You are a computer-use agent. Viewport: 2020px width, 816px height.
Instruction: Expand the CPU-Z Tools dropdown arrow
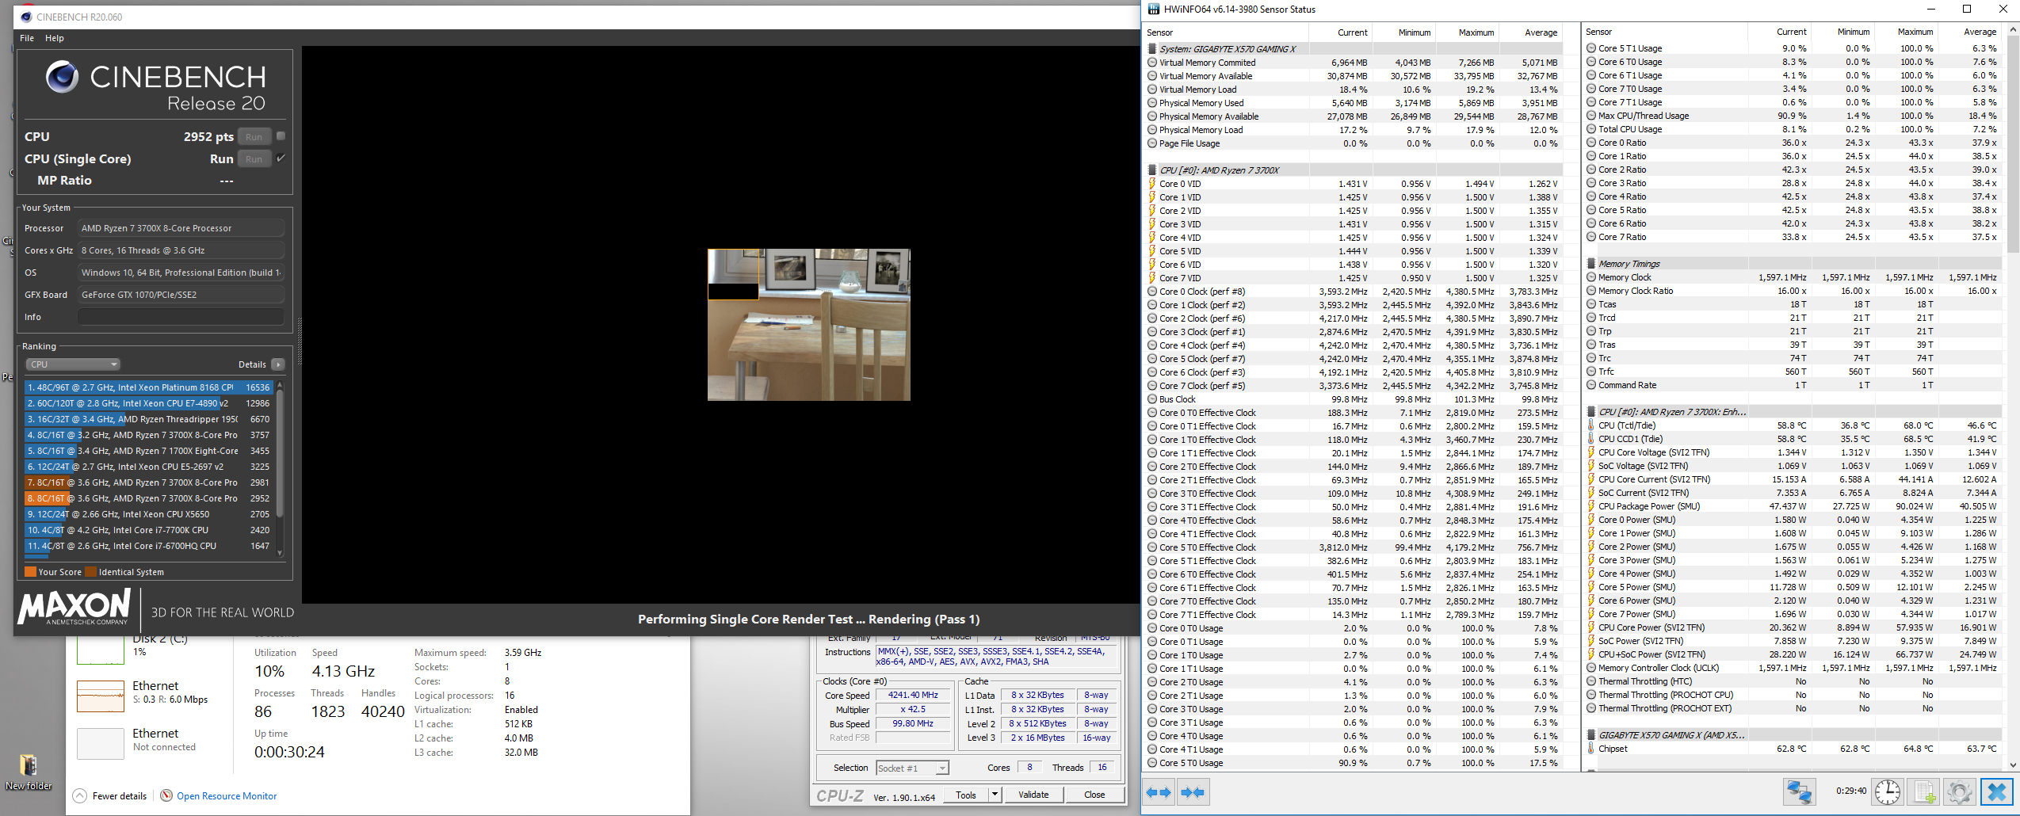click(995, 795)
